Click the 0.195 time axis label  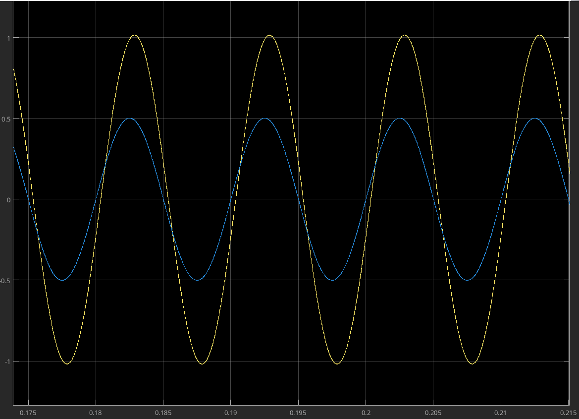[x=298, y=413]
